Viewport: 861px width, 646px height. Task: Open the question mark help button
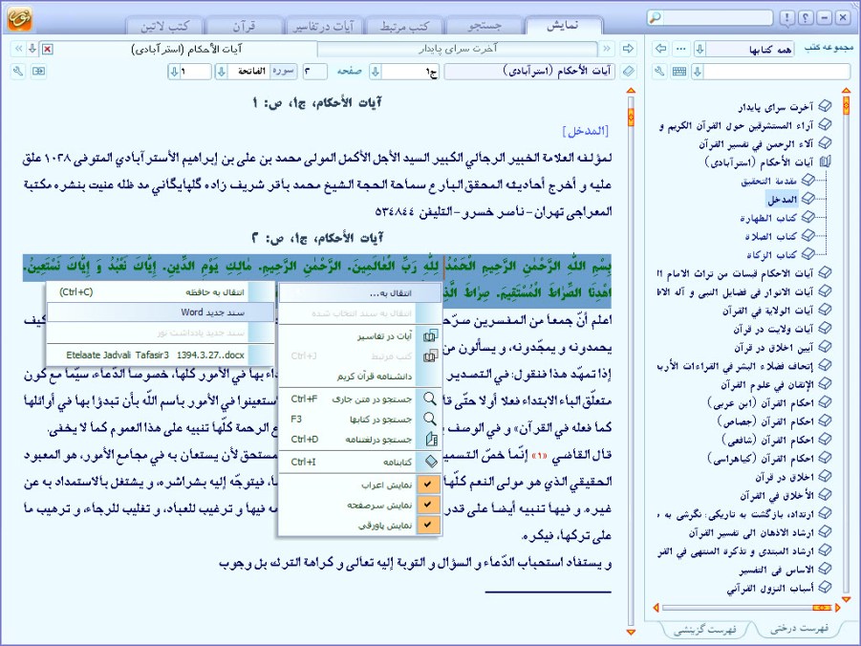(805, 18)
